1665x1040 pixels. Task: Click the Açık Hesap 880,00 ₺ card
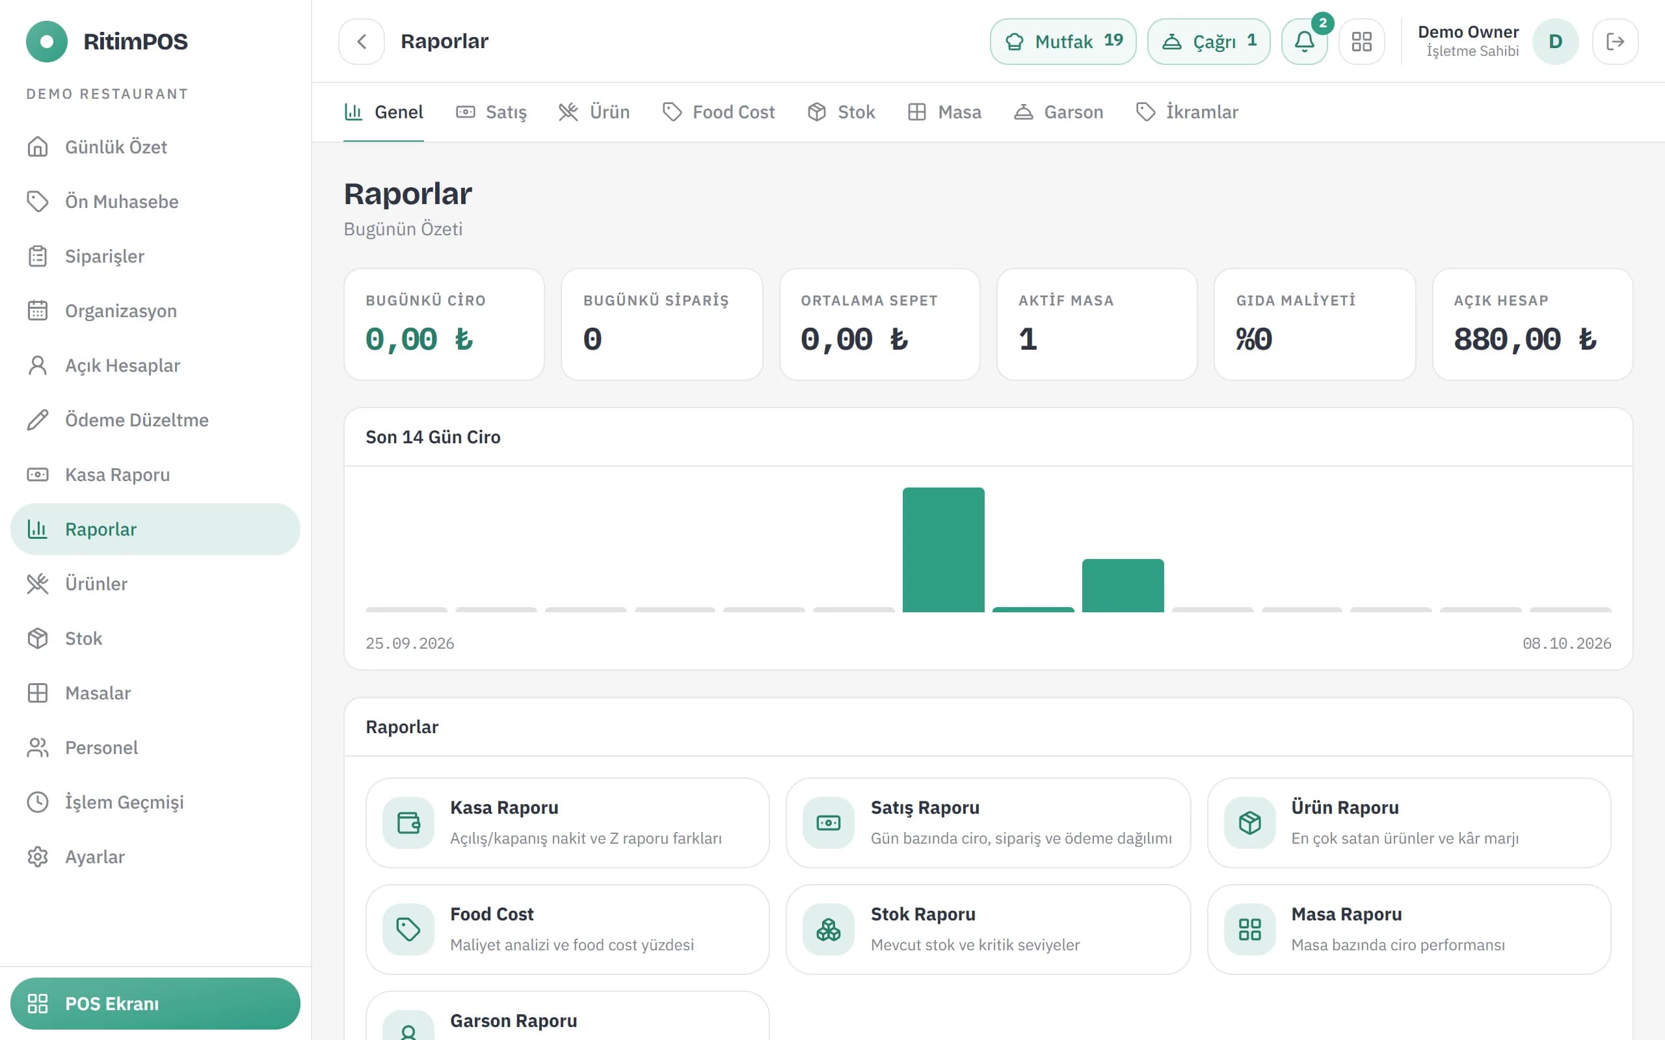coord(1532,324)
